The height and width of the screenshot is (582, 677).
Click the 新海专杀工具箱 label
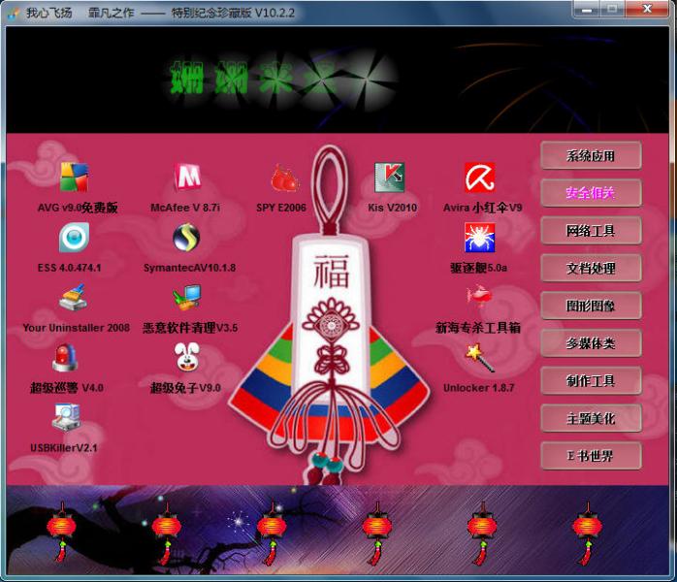click(x=478, y=328)
